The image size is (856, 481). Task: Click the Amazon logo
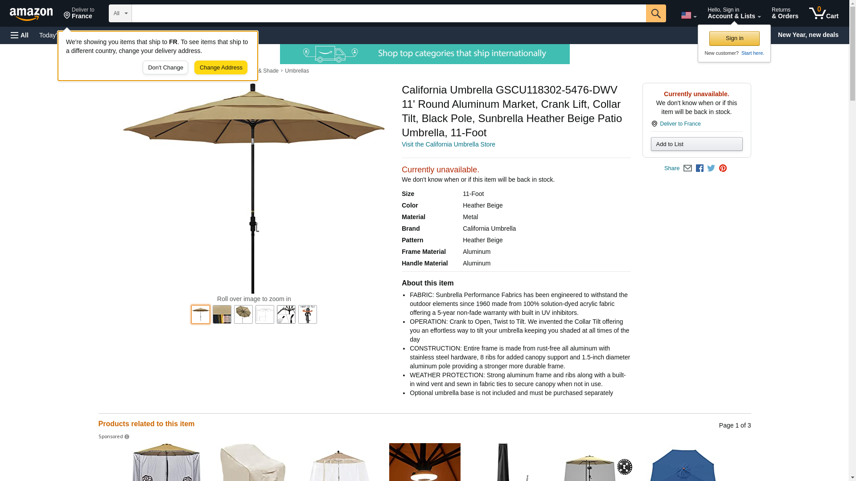point(31,14)
